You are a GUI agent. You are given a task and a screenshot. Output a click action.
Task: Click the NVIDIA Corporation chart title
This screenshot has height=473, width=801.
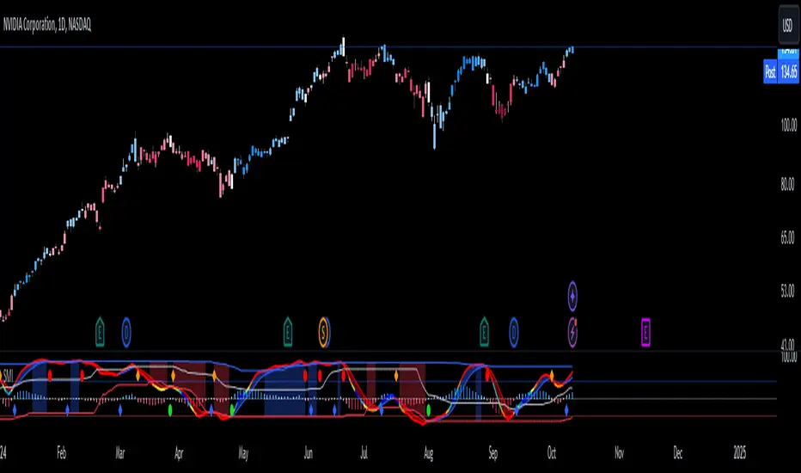pyautogui.click(x=47, y=25)
